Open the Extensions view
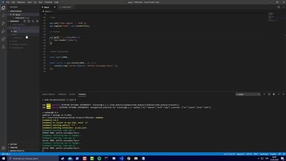Image resolution: width=286 pixels, height=161 pixels. pyautogui.click(x=3, y=39)
